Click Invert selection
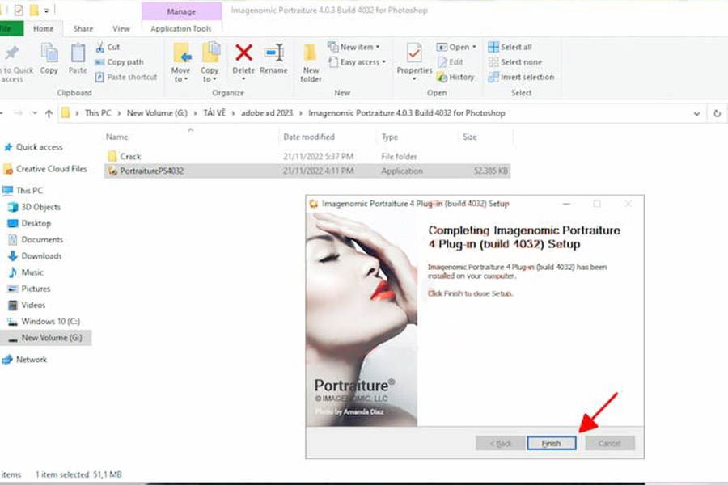The image size is (728, 485). pos(522,77)
